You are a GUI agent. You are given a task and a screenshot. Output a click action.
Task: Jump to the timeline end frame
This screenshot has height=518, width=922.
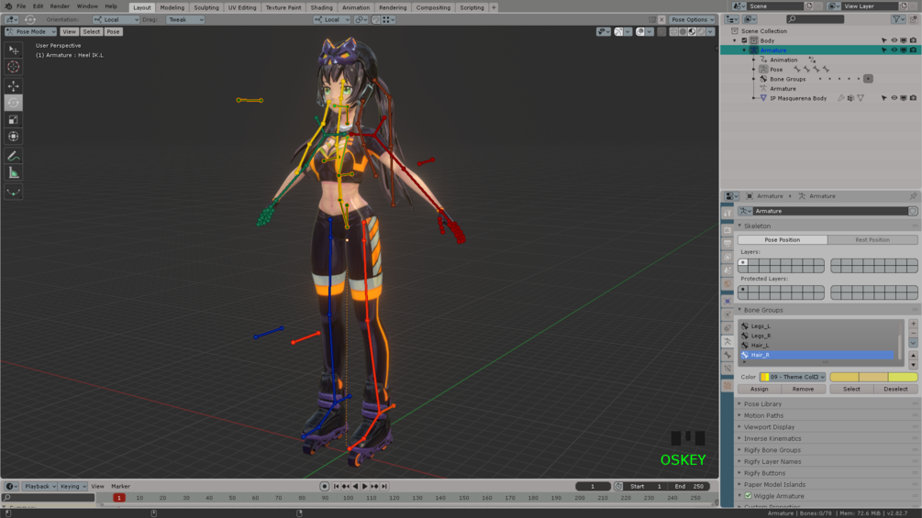(x=384, y=486)
